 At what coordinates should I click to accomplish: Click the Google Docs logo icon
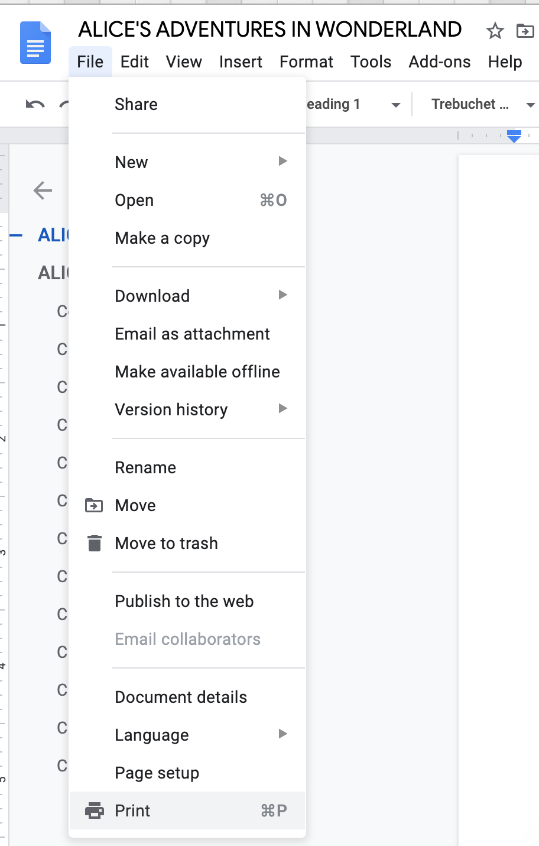[x=35, y=43]
